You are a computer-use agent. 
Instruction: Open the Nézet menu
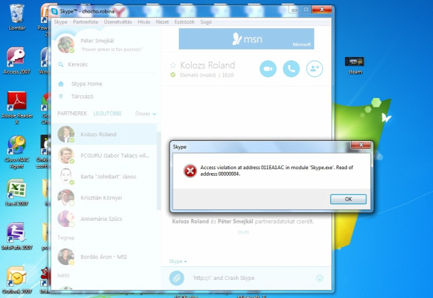tap(162, 21)
